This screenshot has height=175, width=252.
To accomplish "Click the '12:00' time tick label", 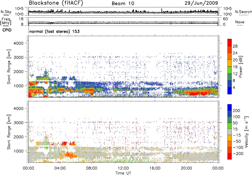I will (123, 168).
